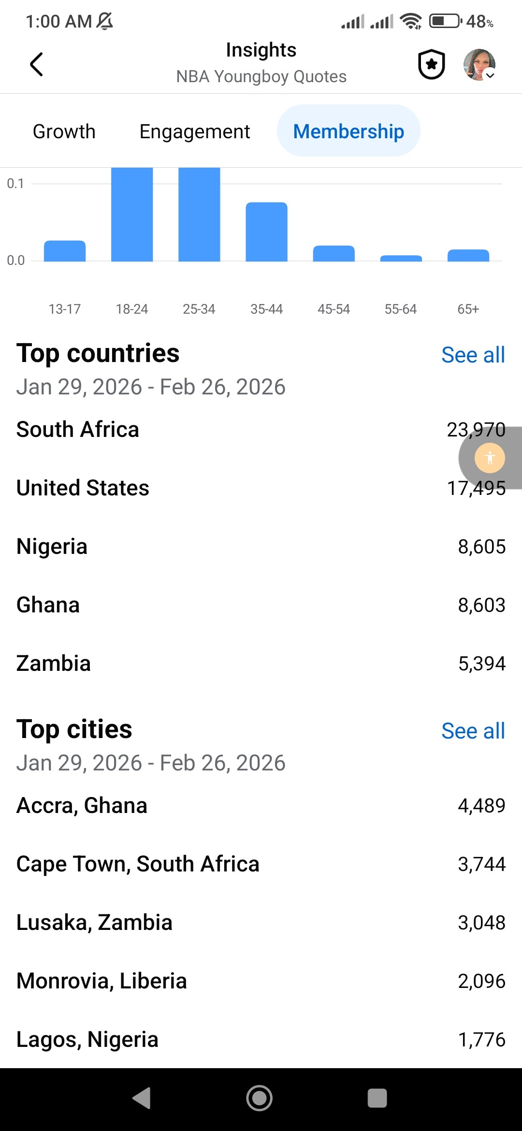Open the profile avatar switcher

click(479, 64)
